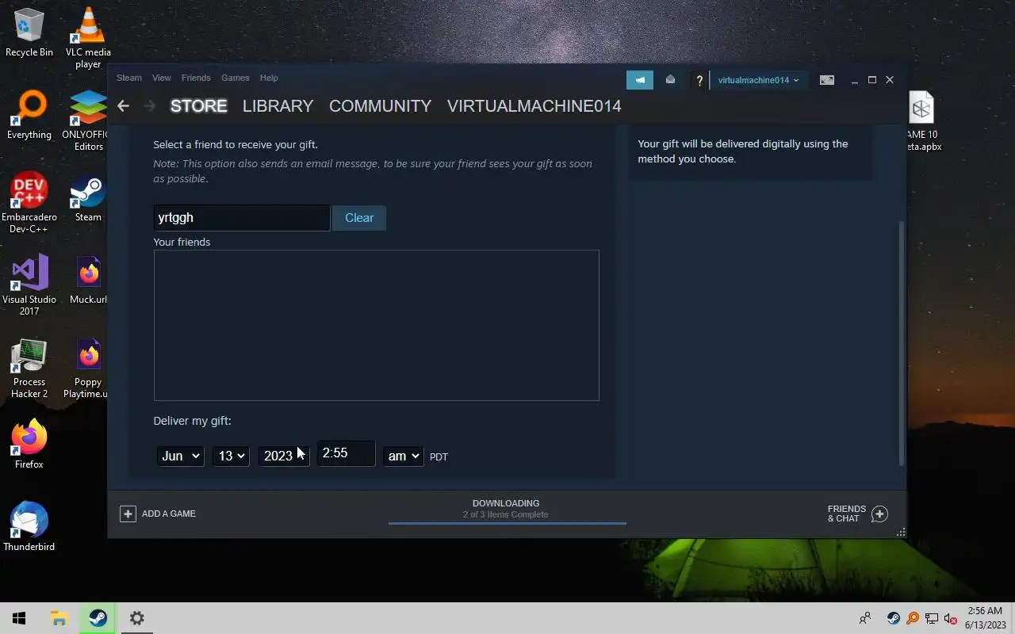
Task: Open Friends & Chat plus icon
Action: 879,514
